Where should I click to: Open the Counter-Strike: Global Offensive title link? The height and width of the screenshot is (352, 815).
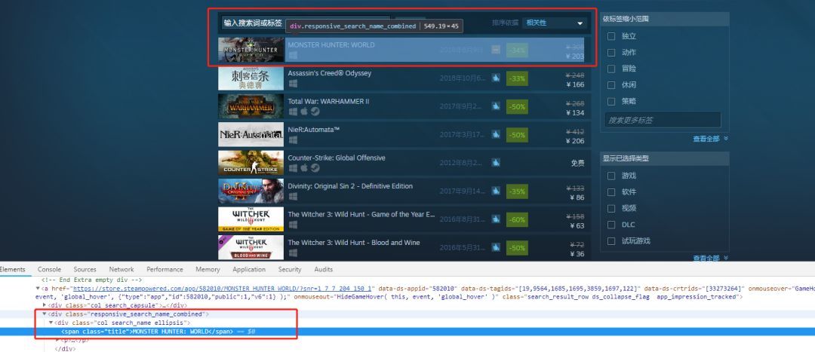pos(337,158)
